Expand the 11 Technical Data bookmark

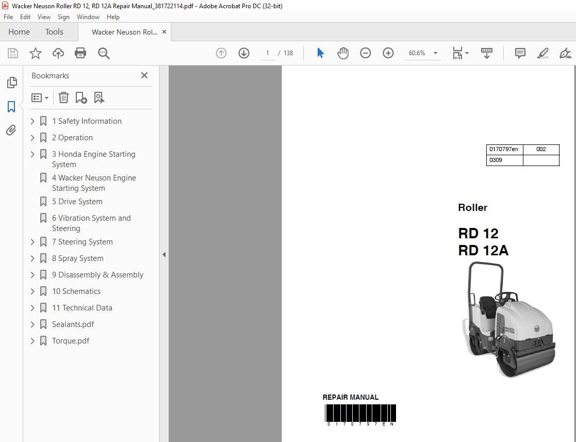click(x=32, y=308)
